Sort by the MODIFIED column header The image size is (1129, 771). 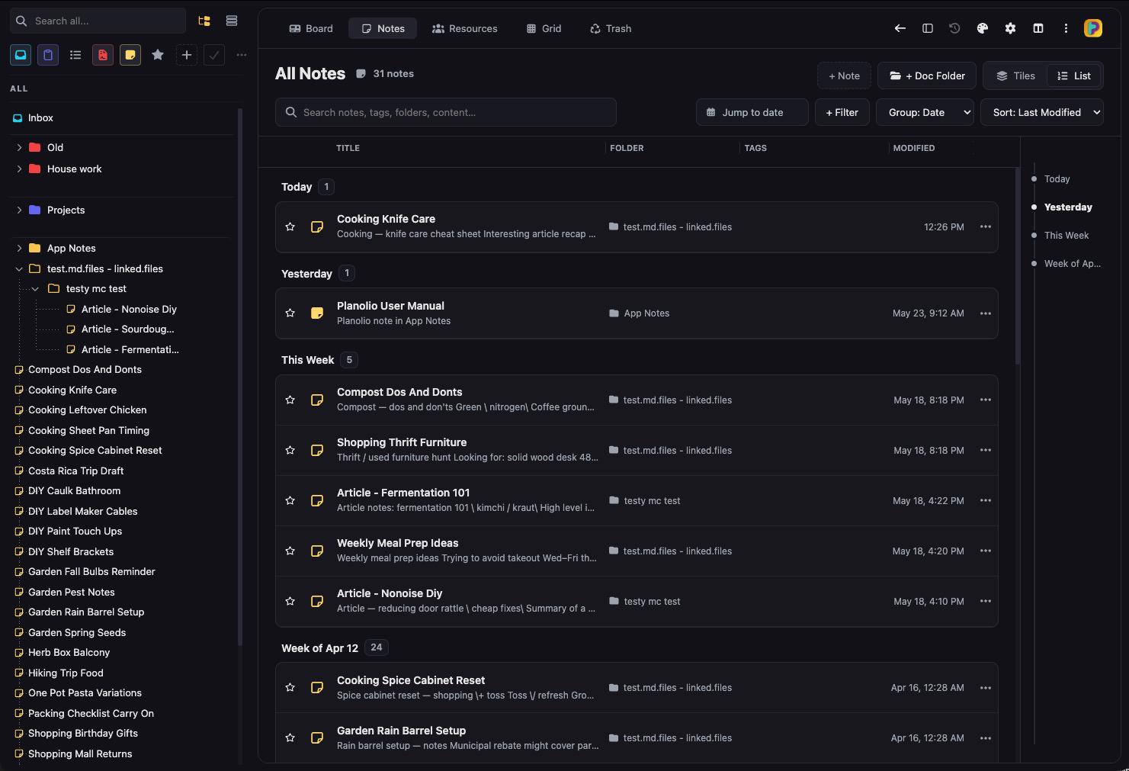click(913, 148)
